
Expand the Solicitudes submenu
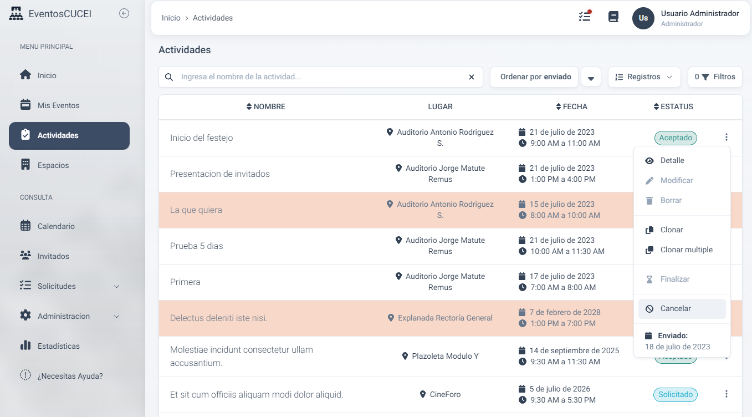57,286
